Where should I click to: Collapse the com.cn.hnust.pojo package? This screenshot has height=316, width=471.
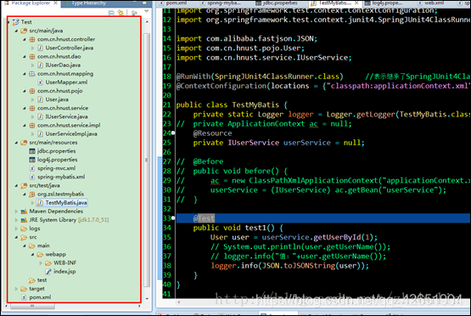(25, 91)
